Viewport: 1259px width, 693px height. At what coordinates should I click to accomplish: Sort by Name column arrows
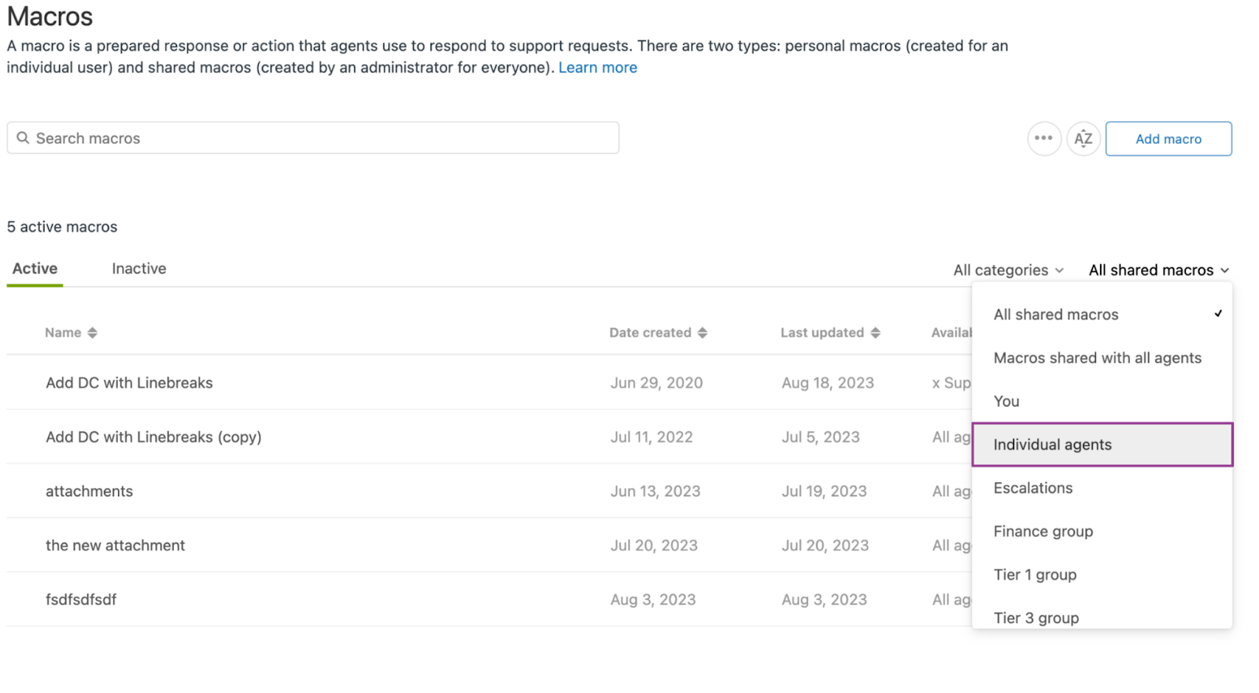coord(92,333)
